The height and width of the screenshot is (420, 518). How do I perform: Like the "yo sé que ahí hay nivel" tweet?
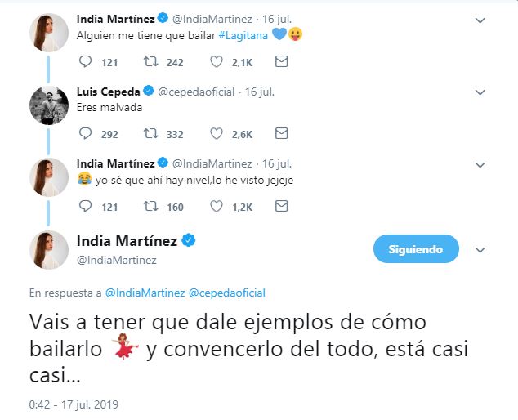coord(217,207)
